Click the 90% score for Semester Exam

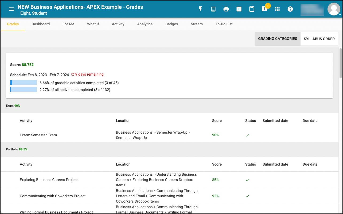coord(216,135)
